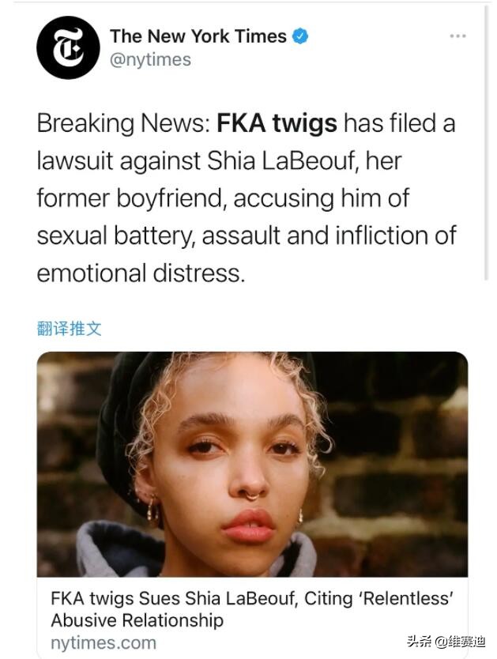Click The New York Times account name
Image resolution: width=497 pixels, height=659 pixels.
pos(198,36)
